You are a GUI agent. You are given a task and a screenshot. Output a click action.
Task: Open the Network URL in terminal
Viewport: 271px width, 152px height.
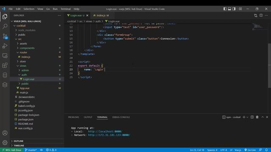[x=109, y=135]
